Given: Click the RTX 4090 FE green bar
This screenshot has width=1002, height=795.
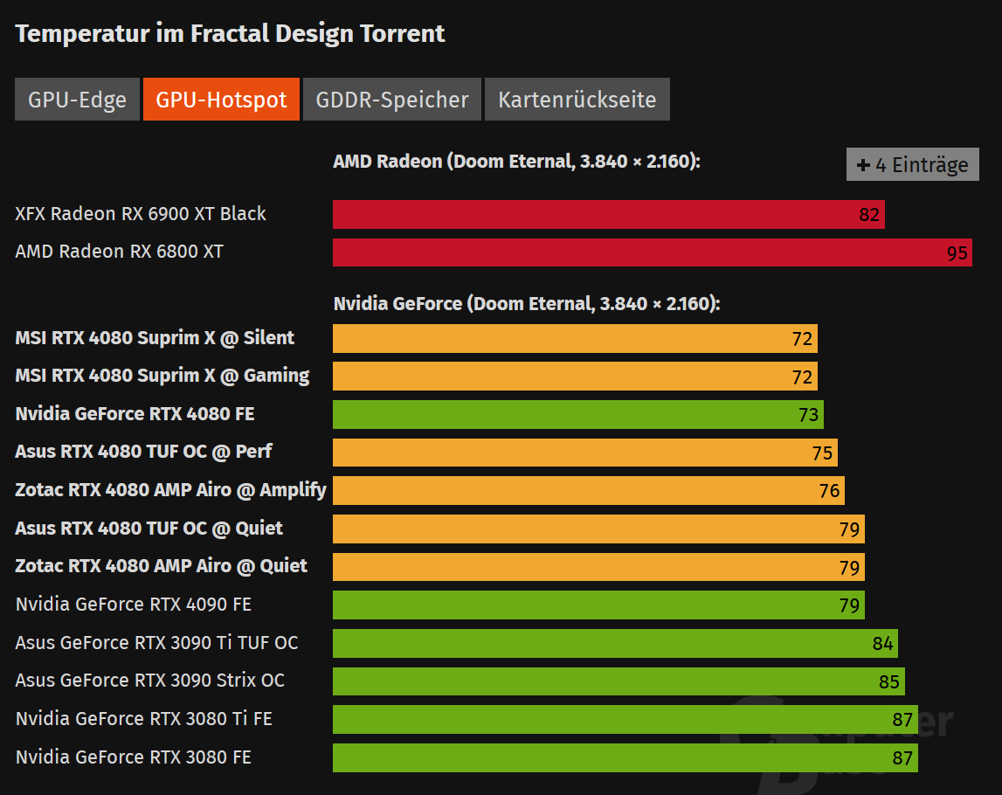Looking at the screenshot, I should (x=598, y=605).
